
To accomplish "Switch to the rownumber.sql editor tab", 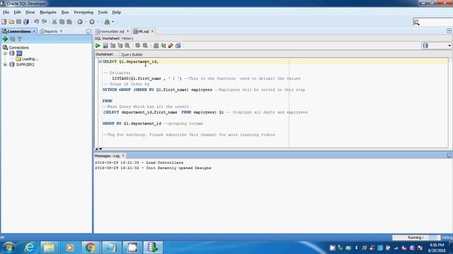I will pos(112,31).
